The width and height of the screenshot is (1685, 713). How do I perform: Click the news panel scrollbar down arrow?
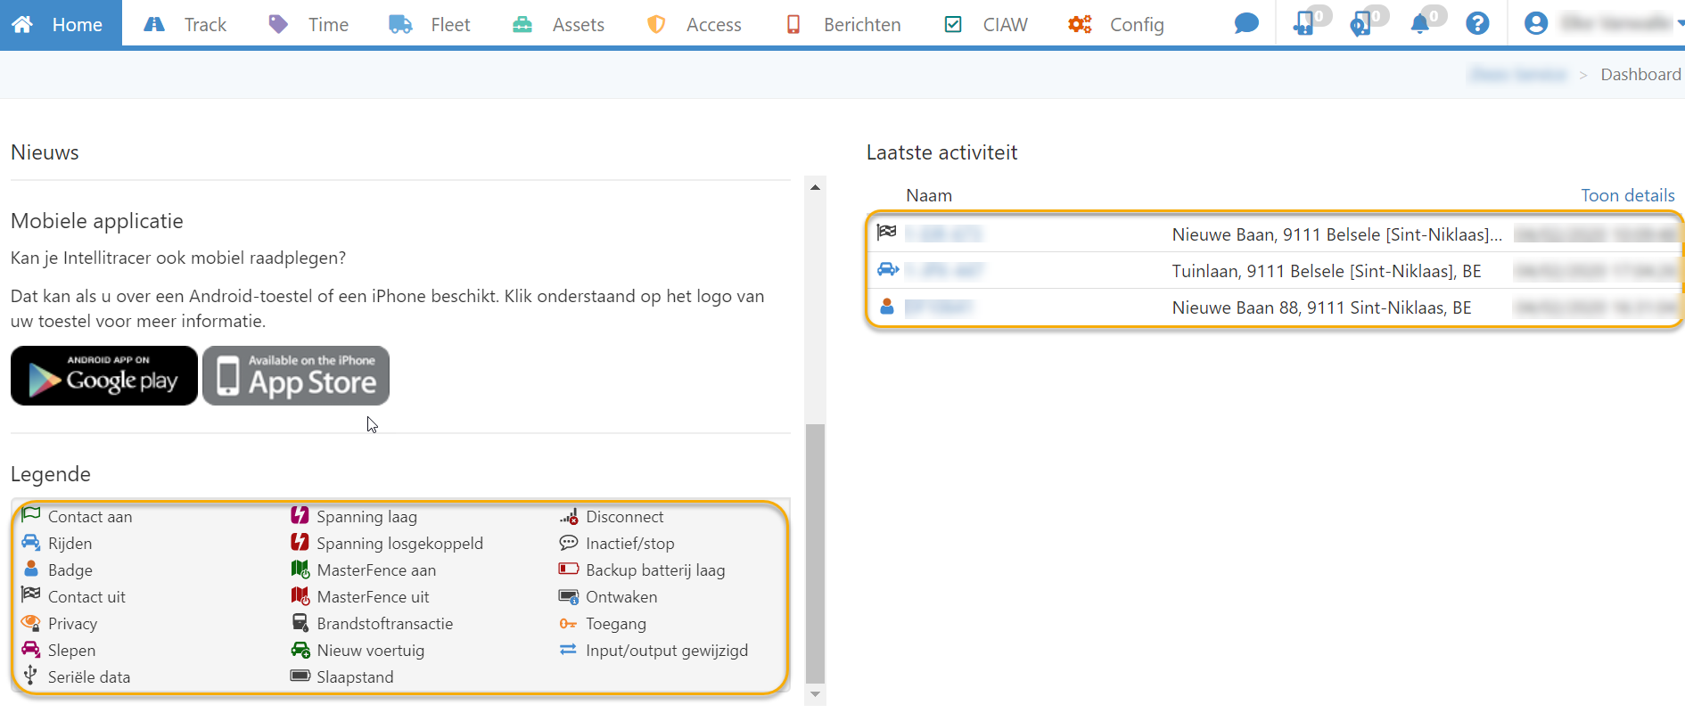click(815, 694)
